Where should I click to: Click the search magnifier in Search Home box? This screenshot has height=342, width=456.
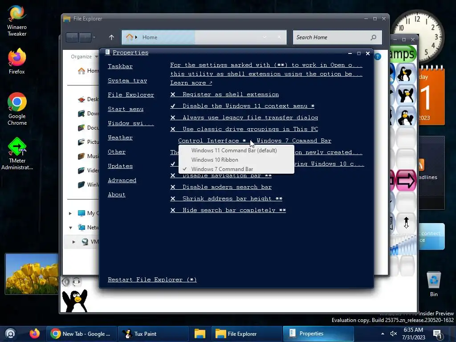click(374, 37)
